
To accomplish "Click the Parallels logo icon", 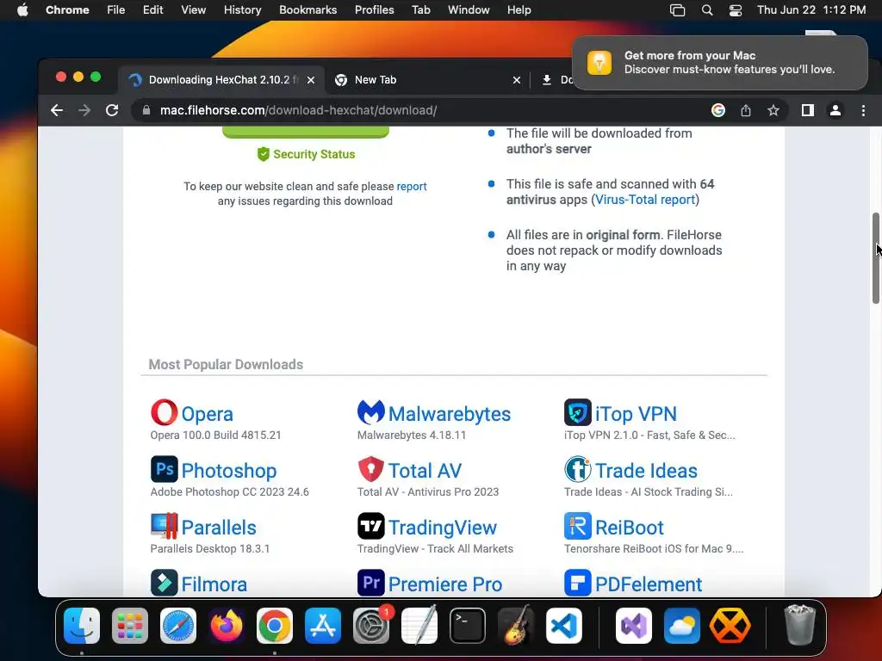I will tap(164, 526).
